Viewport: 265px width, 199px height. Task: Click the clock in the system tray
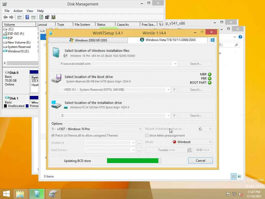coord(254,194)
